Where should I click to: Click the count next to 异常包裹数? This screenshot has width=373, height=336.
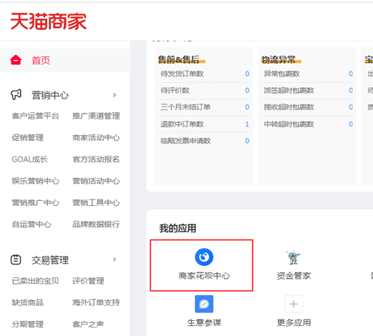click(351, 74)
